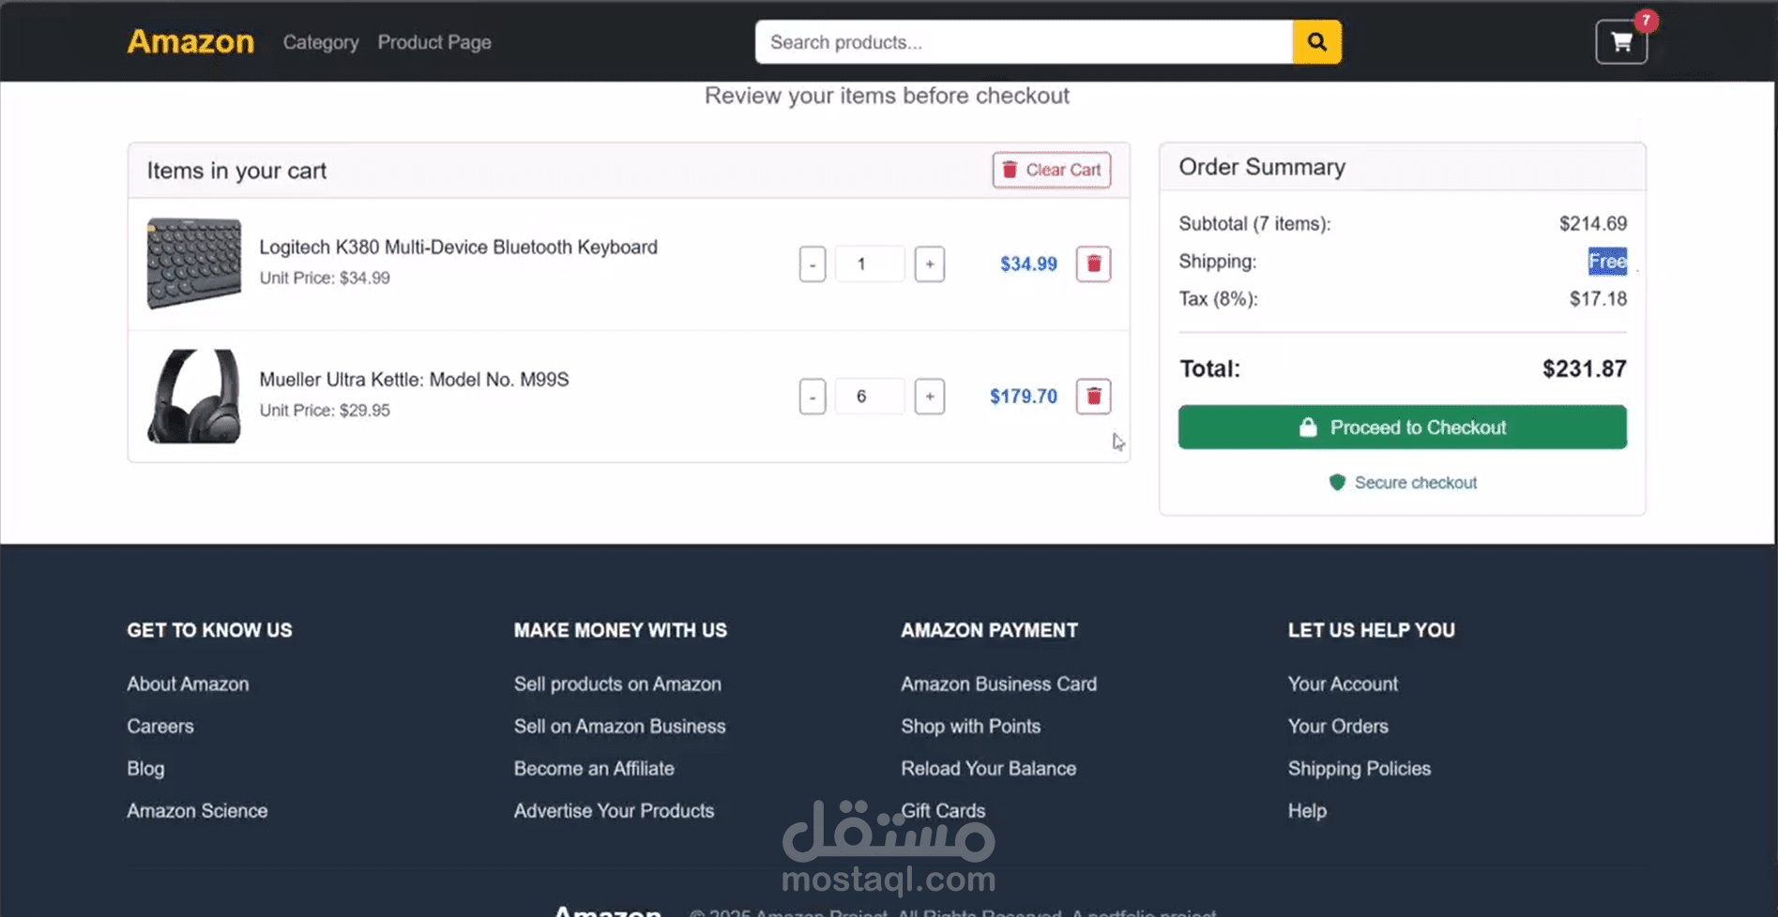This screenshot has width=1778, height=917.
Task: Click the search magnifier icon button
Action: click(1316, 42)
